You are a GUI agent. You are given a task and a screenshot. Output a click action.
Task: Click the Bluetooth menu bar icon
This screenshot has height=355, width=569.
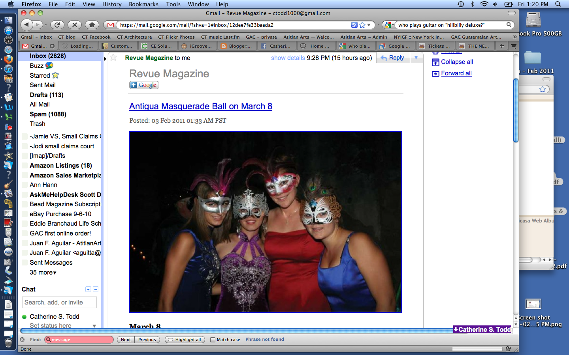(x=472, y=4)
